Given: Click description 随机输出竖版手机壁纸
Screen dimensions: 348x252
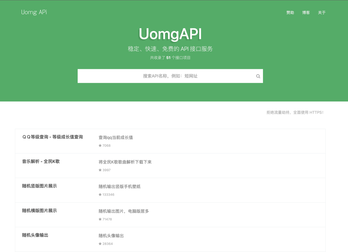Looking at the screenshot, I should [120, 187].
